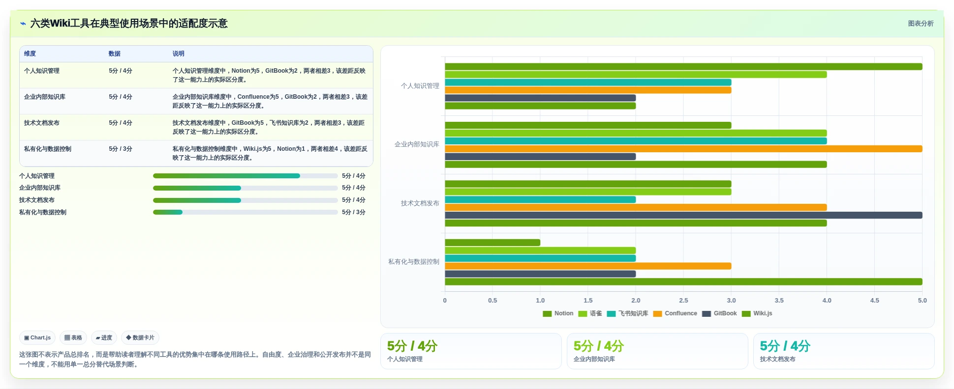The height and width of the screenshot is (389, 954).
Task: Click the Notion legend color box
Action: 547,314
